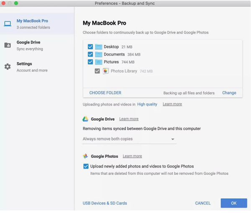This screenshot has height=213, width=251.
Task: Click 'Backing up all files and folders' text
Action: 189,93
